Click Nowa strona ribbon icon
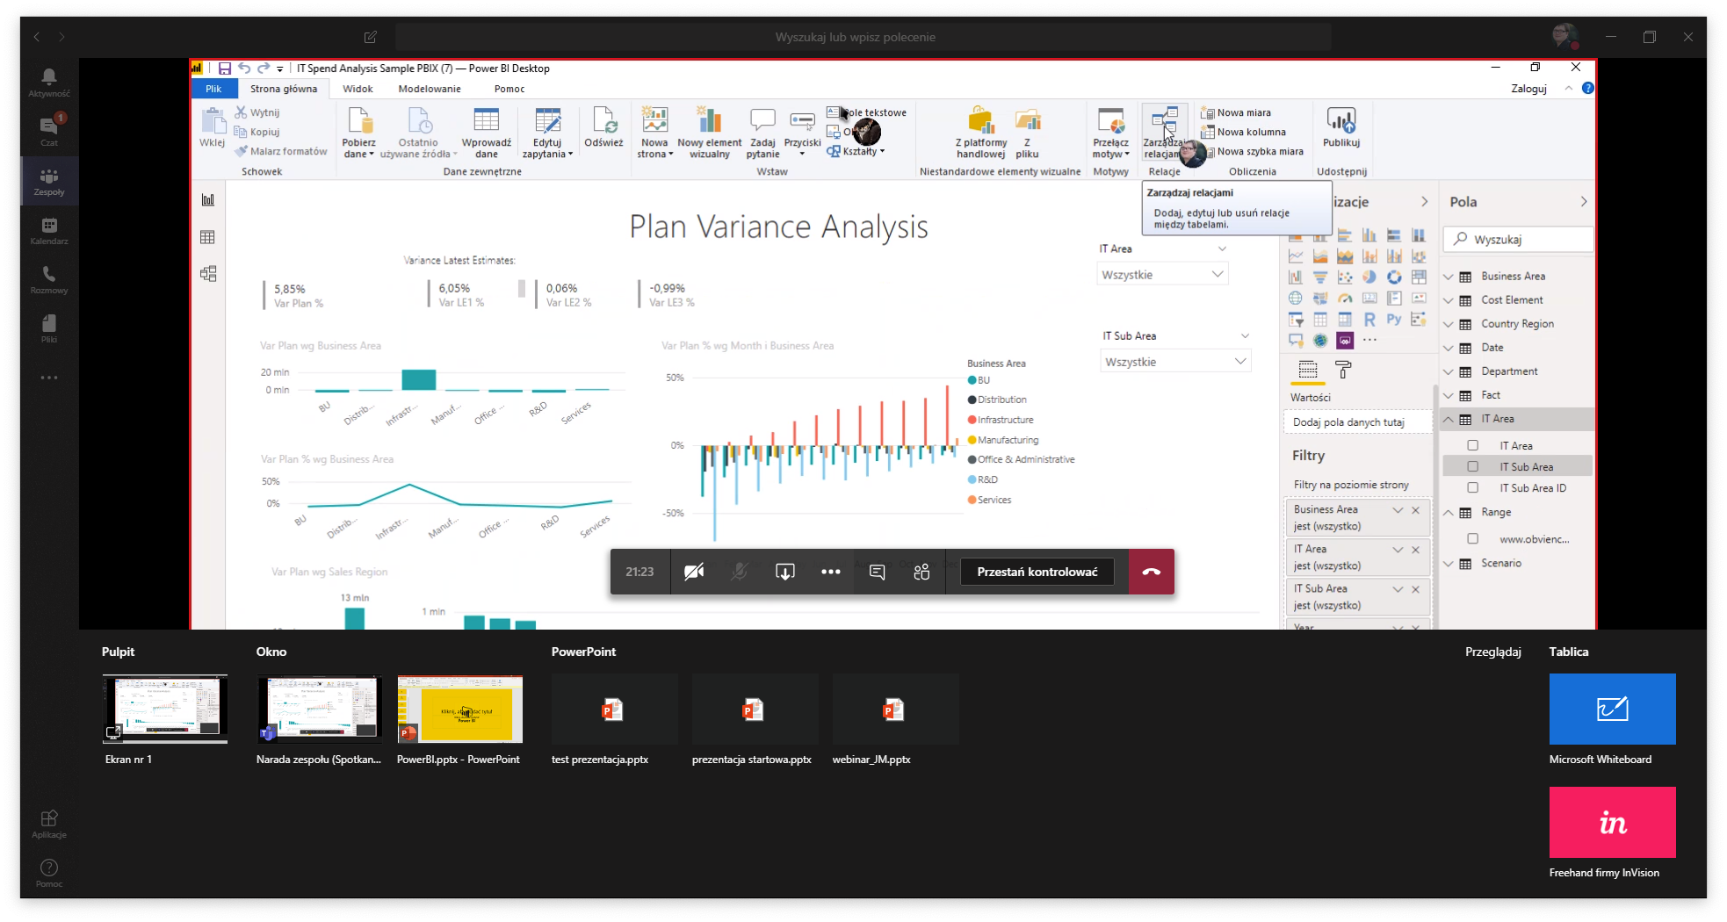The width and height of the screenshot is (1727, 922). point(654,133)
